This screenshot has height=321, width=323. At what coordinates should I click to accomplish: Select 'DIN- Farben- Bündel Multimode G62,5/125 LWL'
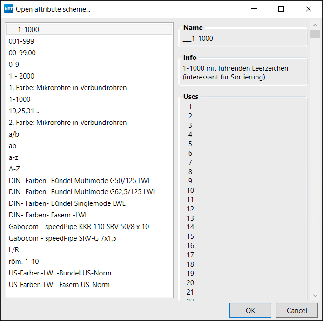[x=89, y=192]
